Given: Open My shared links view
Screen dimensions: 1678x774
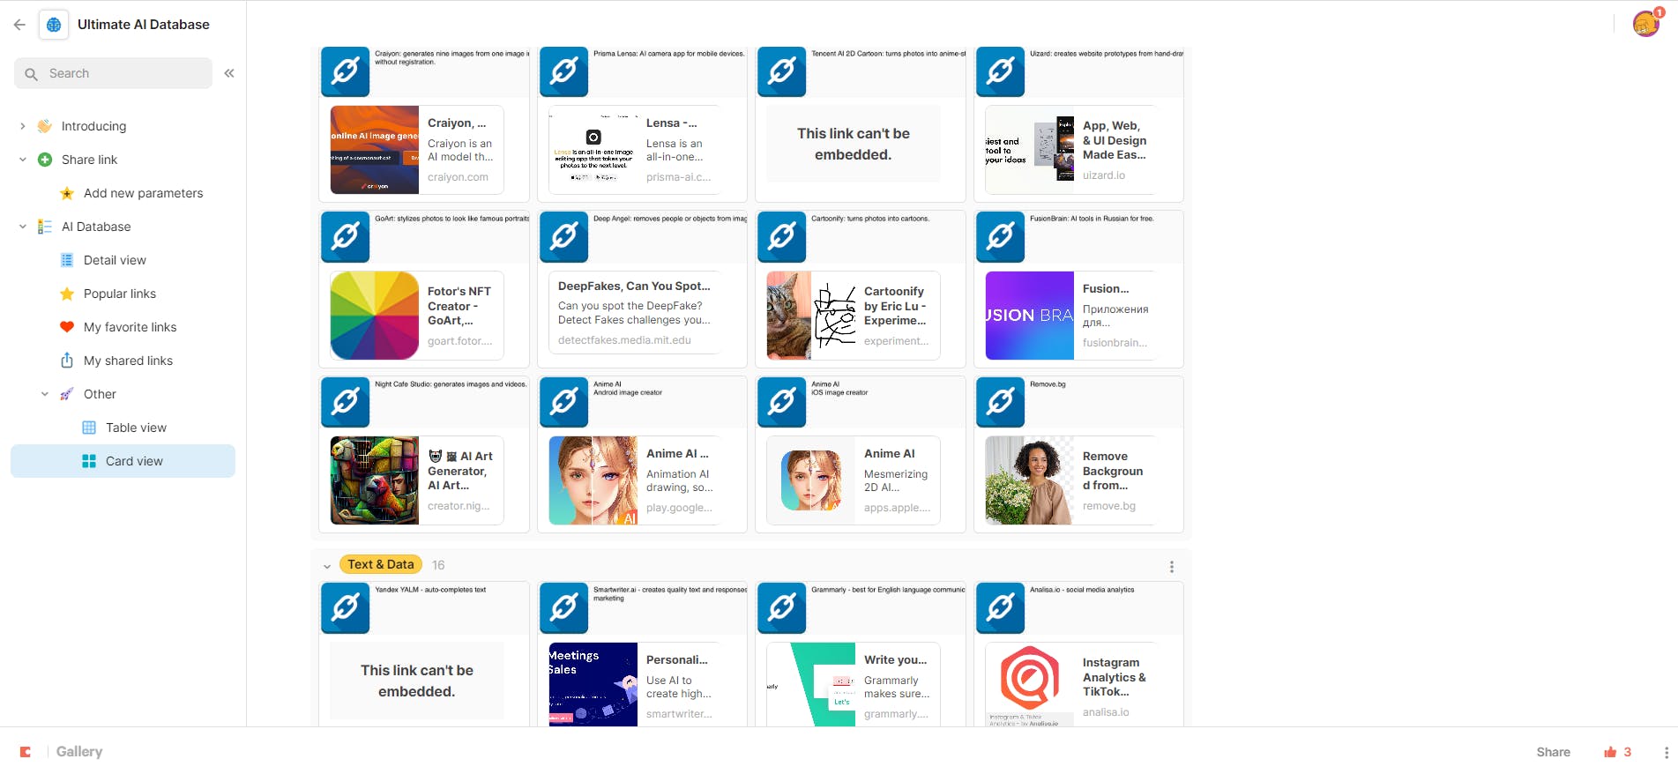Looking at the screenshot, I should coord(128,361).
